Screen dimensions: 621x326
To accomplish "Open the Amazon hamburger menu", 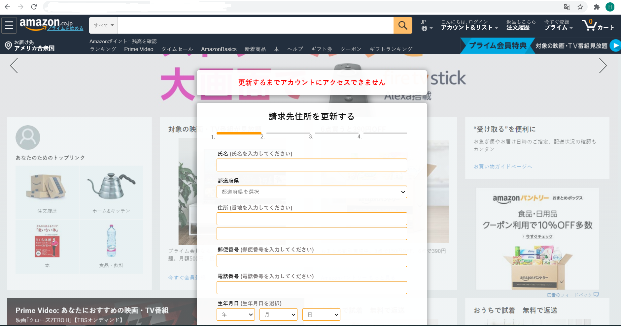I will 9,25.
